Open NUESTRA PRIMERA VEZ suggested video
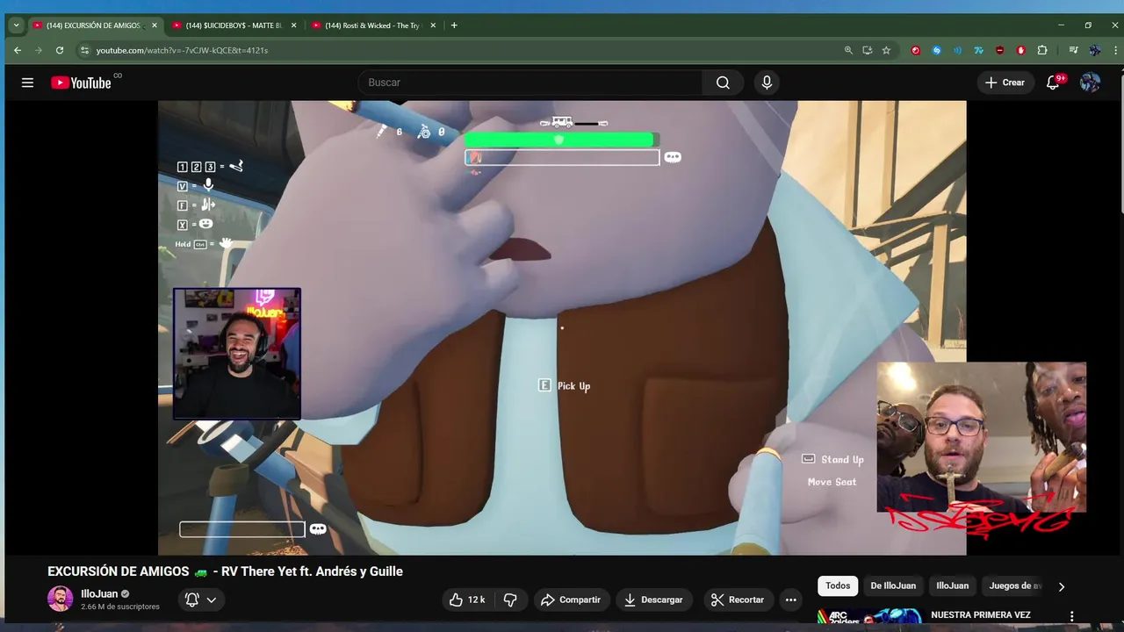 (x=980, y=615)
